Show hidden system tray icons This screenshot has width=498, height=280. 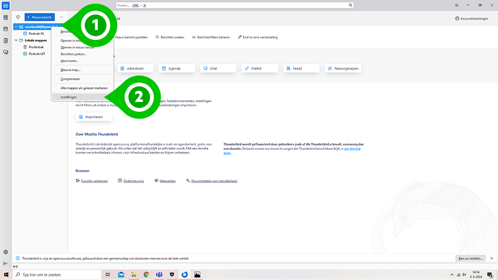coord(452,274)
